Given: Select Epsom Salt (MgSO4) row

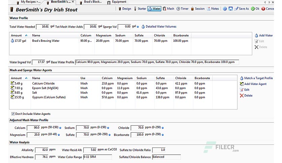Looking at the screenshot, I should 123,88.
